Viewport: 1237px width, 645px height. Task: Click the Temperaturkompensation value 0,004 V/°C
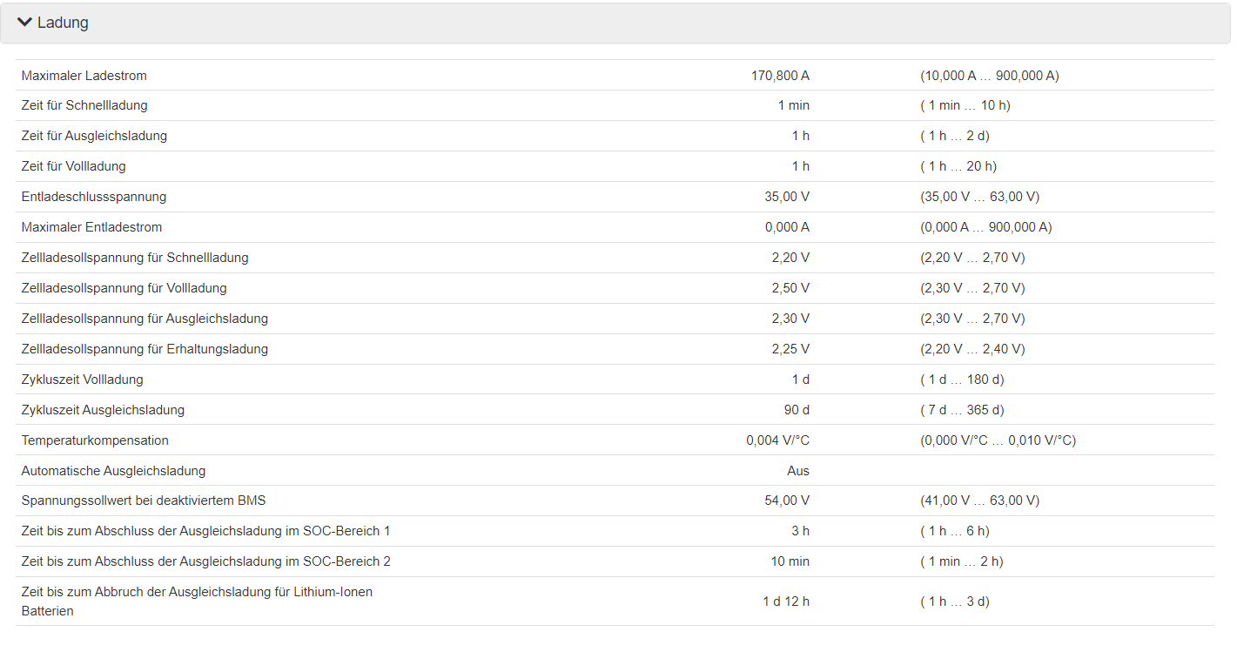pyautogui.click(x=777, y=440)
